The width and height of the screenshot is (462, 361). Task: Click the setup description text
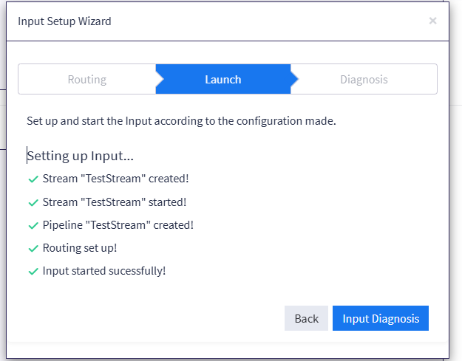181,121
